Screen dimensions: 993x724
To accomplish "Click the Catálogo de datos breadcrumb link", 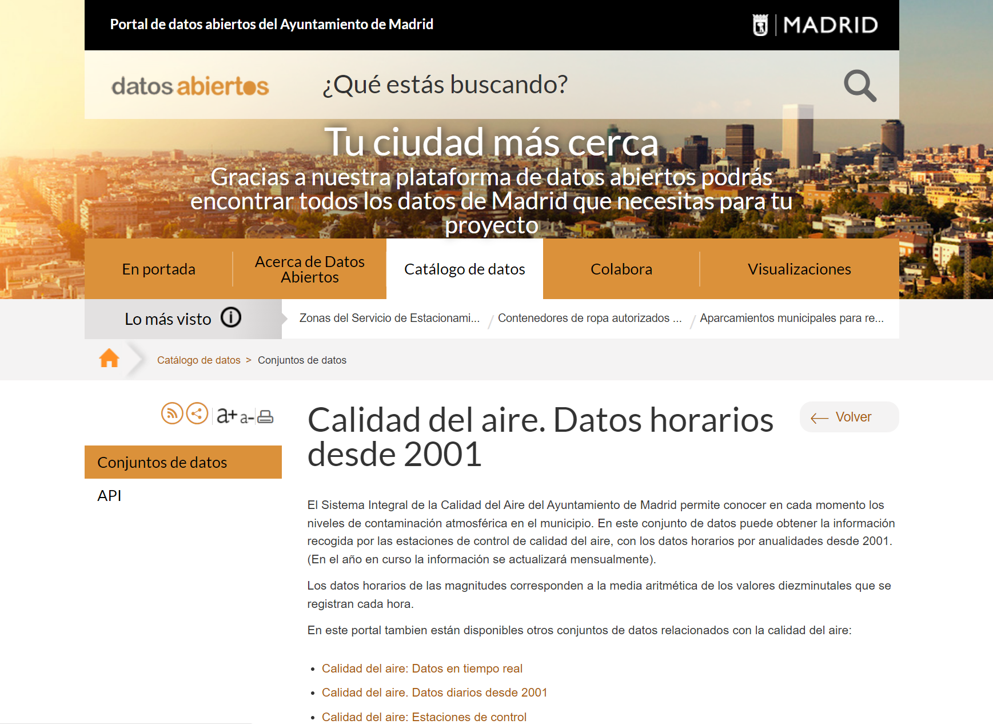I will click(x=198, y=360).
